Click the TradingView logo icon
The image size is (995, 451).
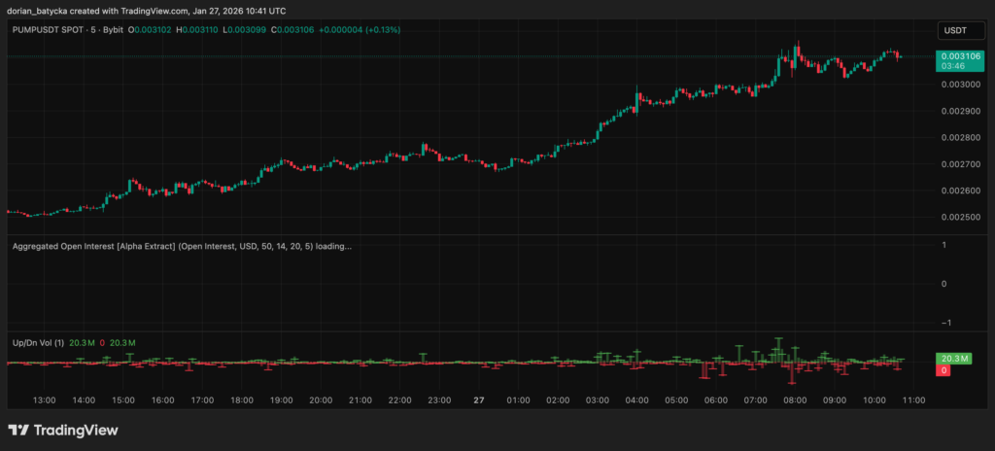click(18, 430)
